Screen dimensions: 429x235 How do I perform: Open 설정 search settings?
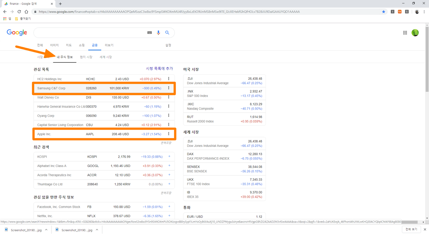[x=168, y=45]
